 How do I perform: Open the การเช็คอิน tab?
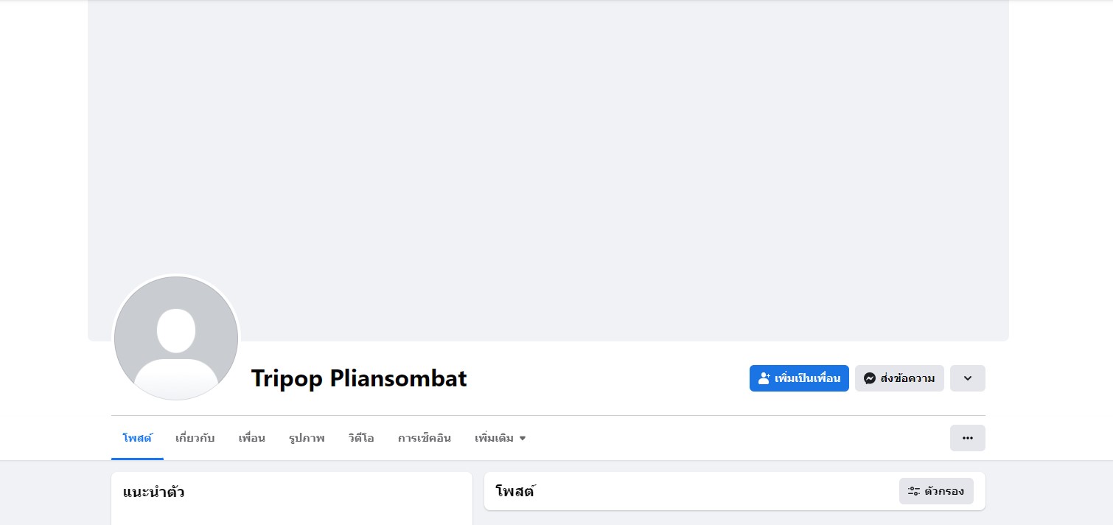pyautogui.click(x=424, y=438)
